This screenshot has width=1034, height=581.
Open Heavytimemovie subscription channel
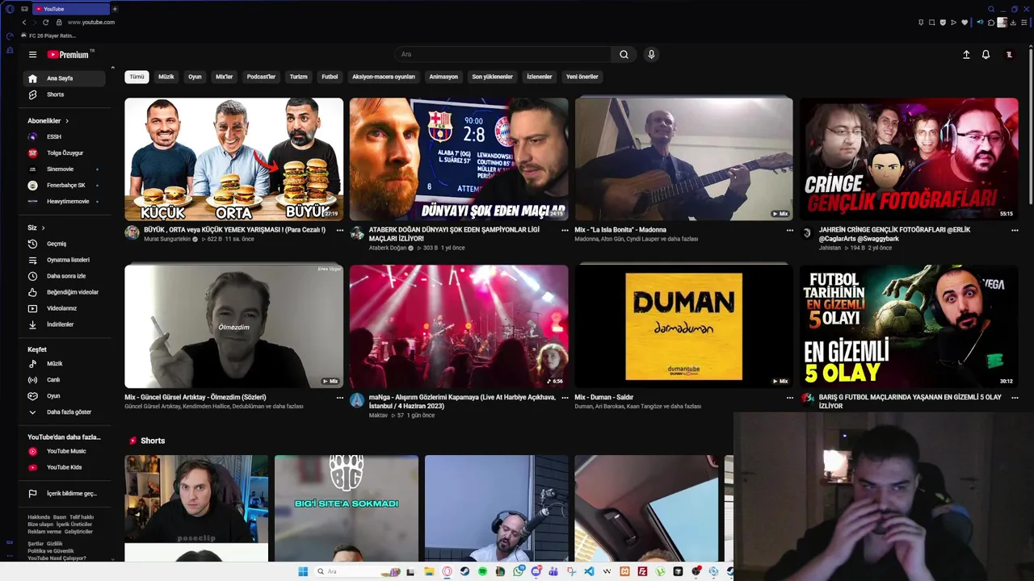(64, 202)
